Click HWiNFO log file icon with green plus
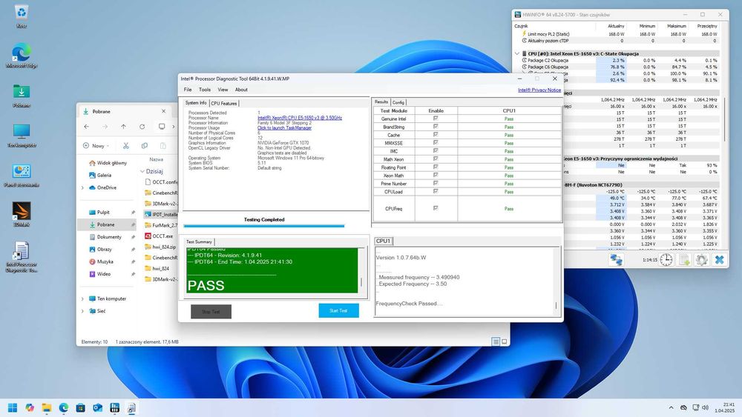The image size is (742, 417). [684, 260]
